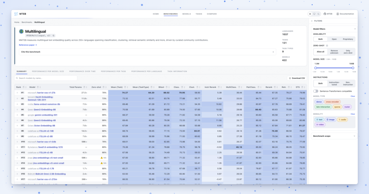Open the MODELS nav item

click(187, 14)
